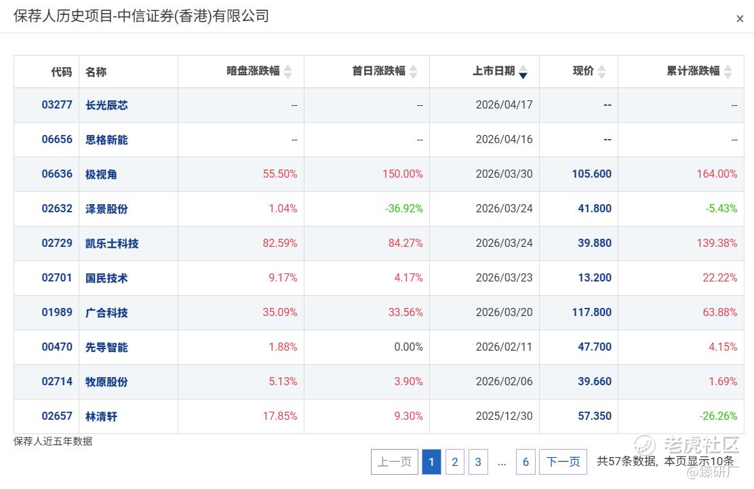Sort by 暗盘涨跌幅 column arrows
This screenshot has height=489, width=754.
(x=287, y=72)
